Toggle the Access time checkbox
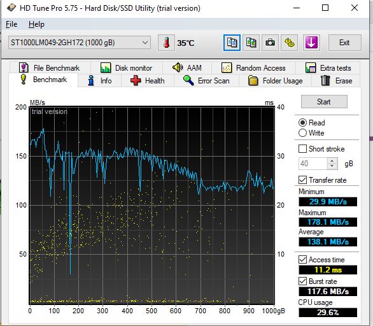373x326 pixels. 302,259
